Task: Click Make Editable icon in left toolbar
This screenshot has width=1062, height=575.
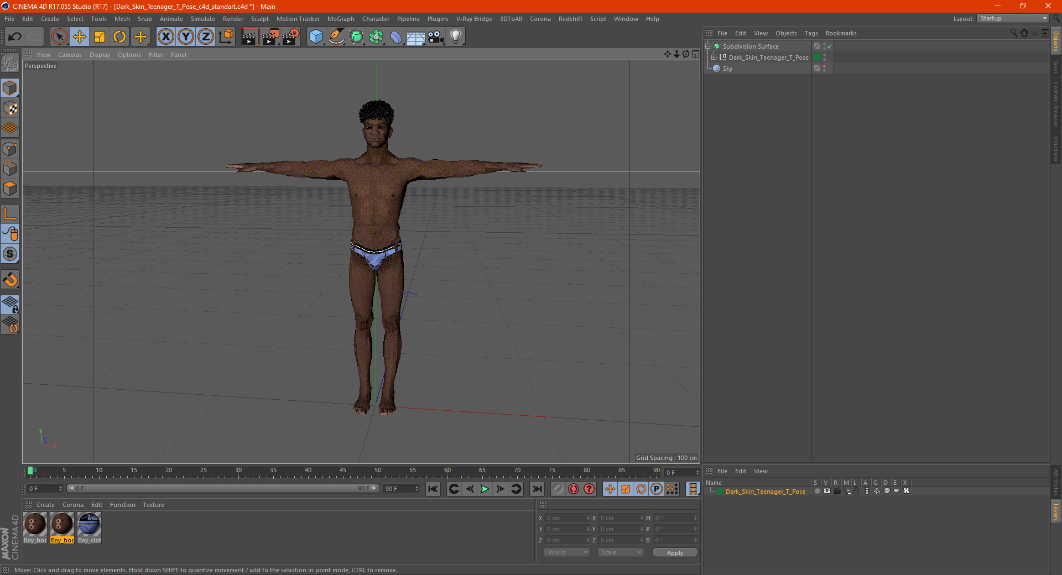Action: tap(10, 62)
